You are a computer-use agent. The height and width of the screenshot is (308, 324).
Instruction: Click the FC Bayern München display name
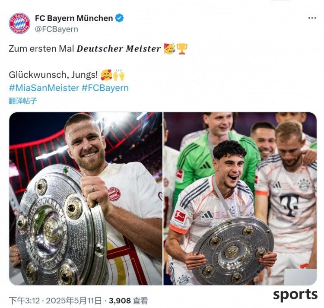click(x=74, y=18)
